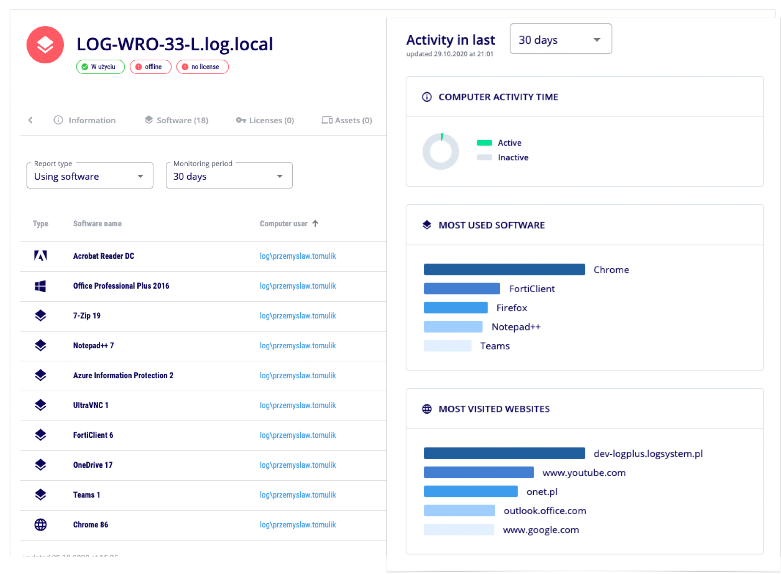Open the Assets (0) tab
The image size is (781, 574).
(x=347, y=120)
